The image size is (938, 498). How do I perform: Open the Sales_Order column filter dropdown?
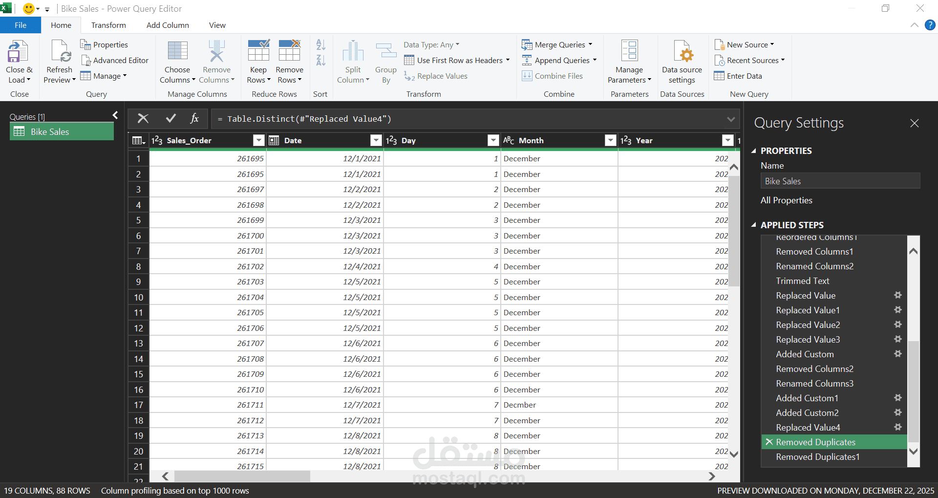click(x=259, y=141)
